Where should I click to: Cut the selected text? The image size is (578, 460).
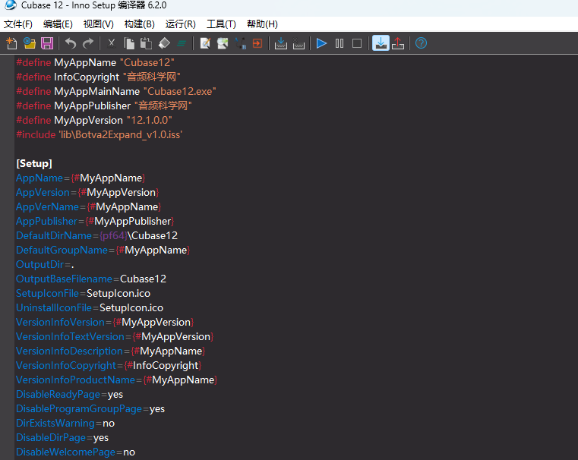[x=111, y=43]
